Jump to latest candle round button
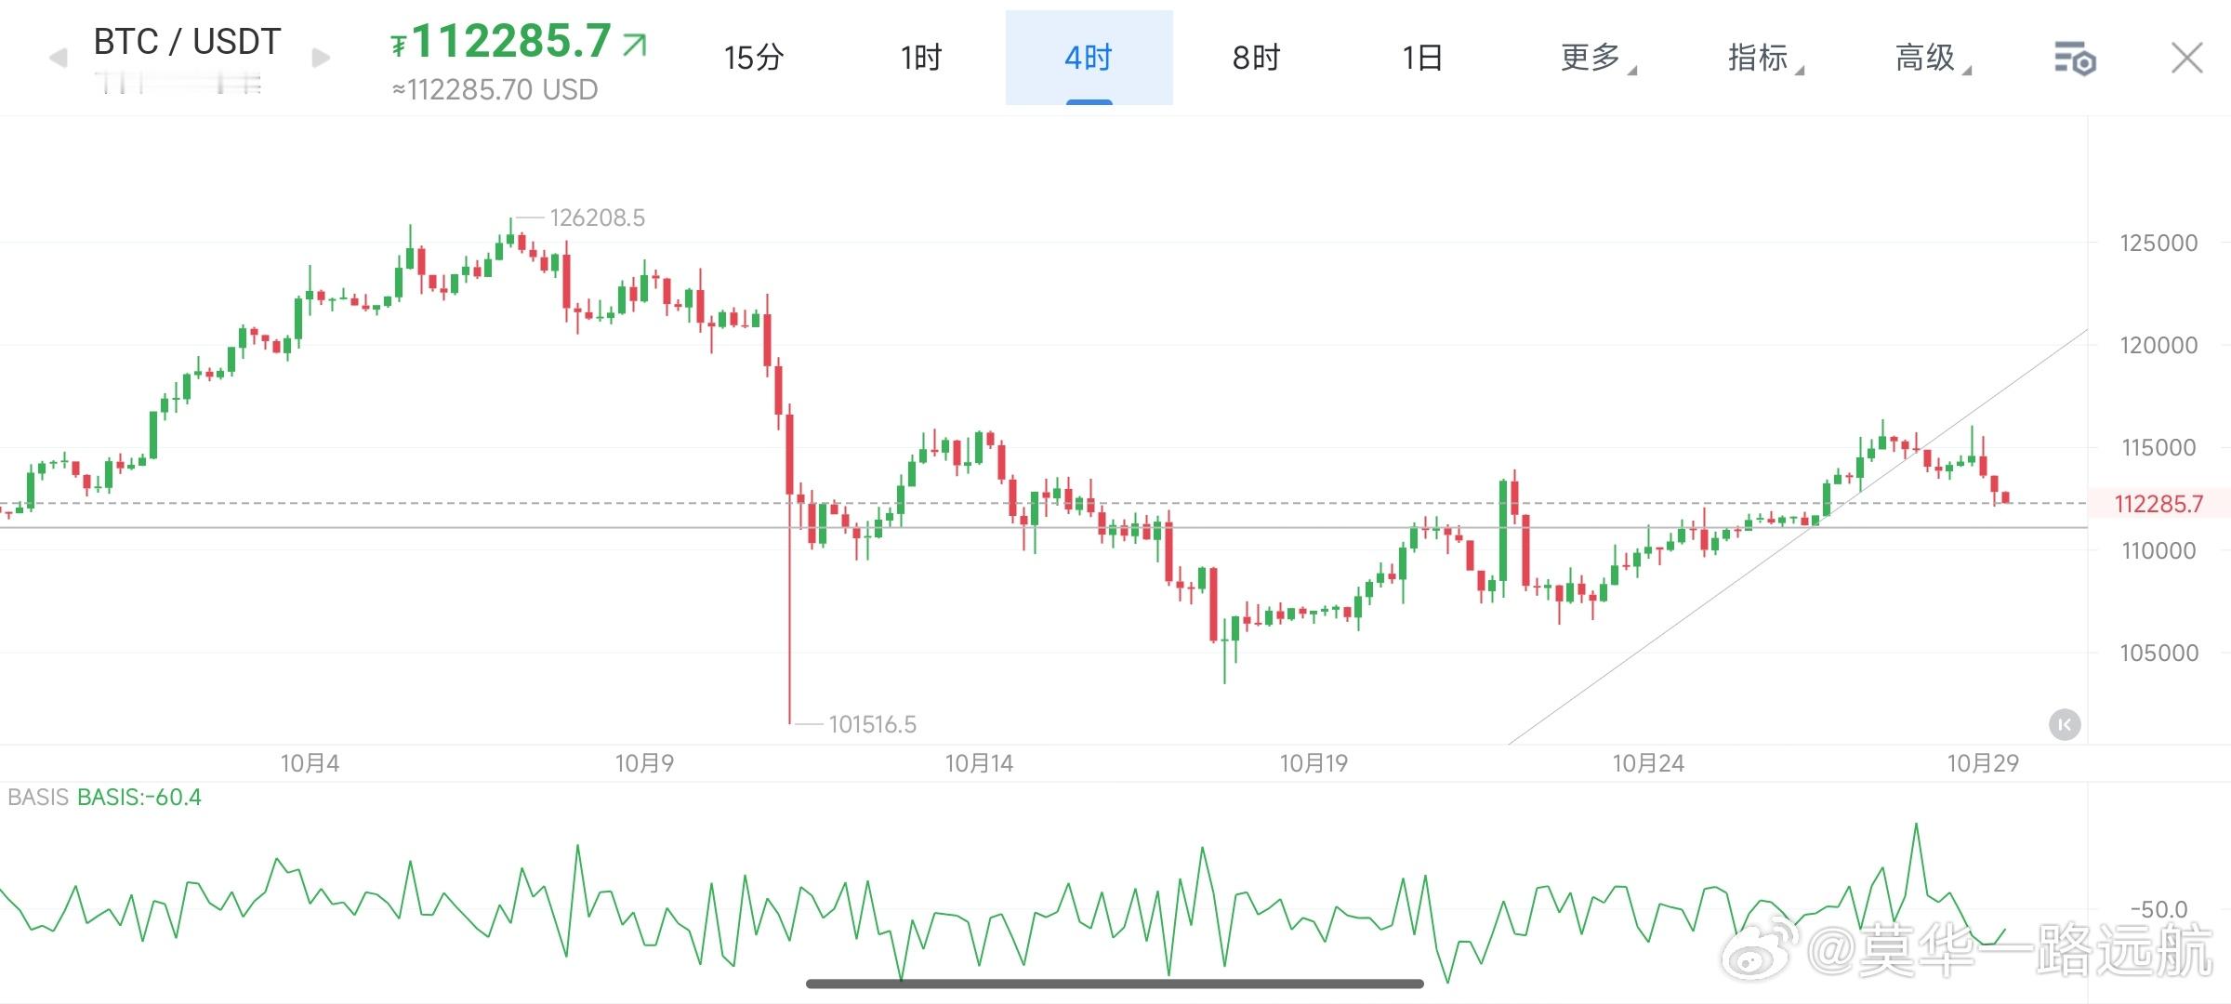The image size is (2231, 1004). tap(2065, 724)
